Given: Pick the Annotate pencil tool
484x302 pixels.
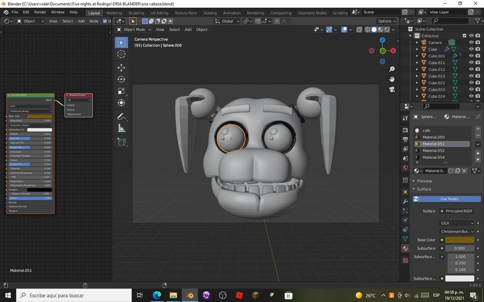Looking at the screenshot, I should 122,116.
